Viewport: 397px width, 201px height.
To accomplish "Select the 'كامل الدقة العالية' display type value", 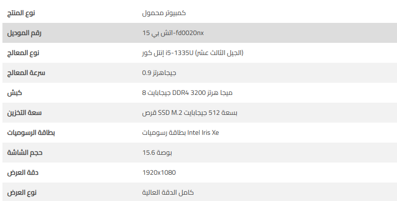I will click(165, 192).
